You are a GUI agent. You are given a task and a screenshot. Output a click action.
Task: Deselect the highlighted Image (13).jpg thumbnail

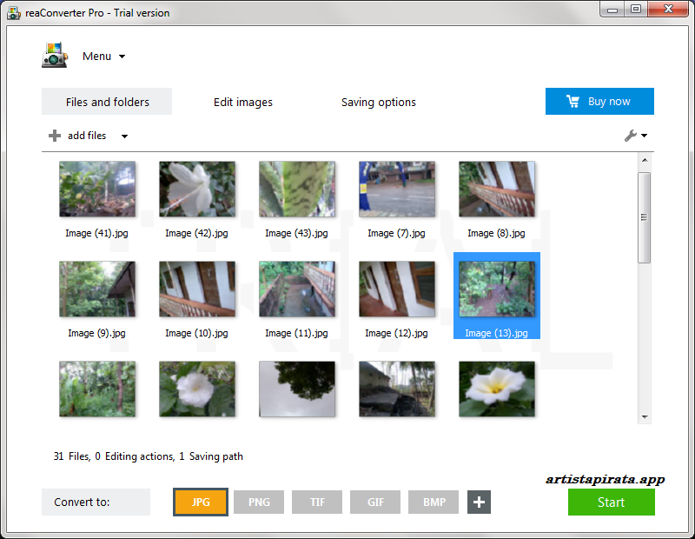(x=496, y=289)
